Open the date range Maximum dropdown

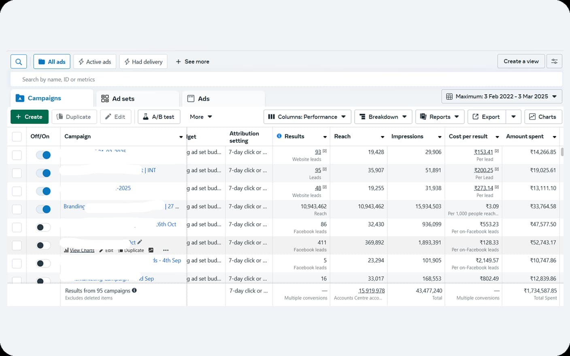click(502, 96)
